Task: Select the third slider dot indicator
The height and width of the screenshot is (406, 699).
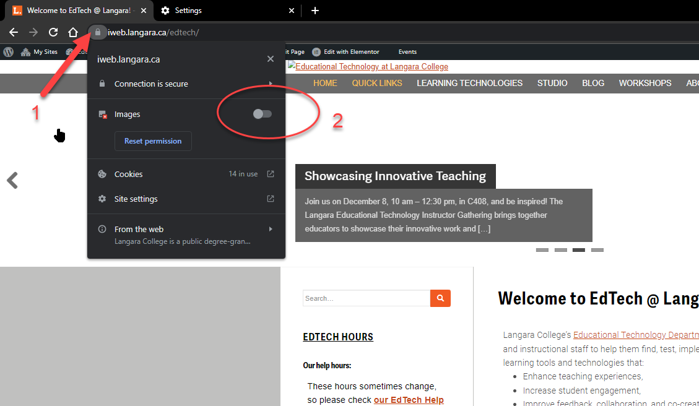Action: tap(579, 250)
